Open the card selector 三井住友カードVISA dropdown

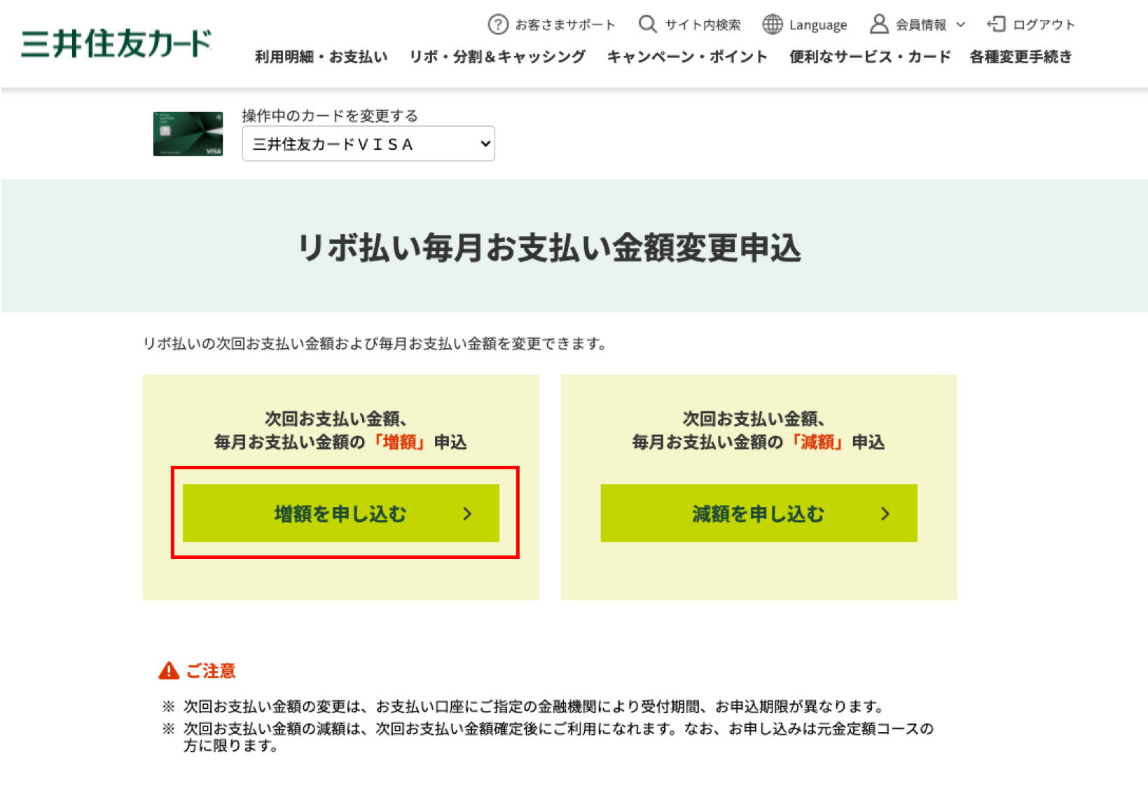coord(368,144)
